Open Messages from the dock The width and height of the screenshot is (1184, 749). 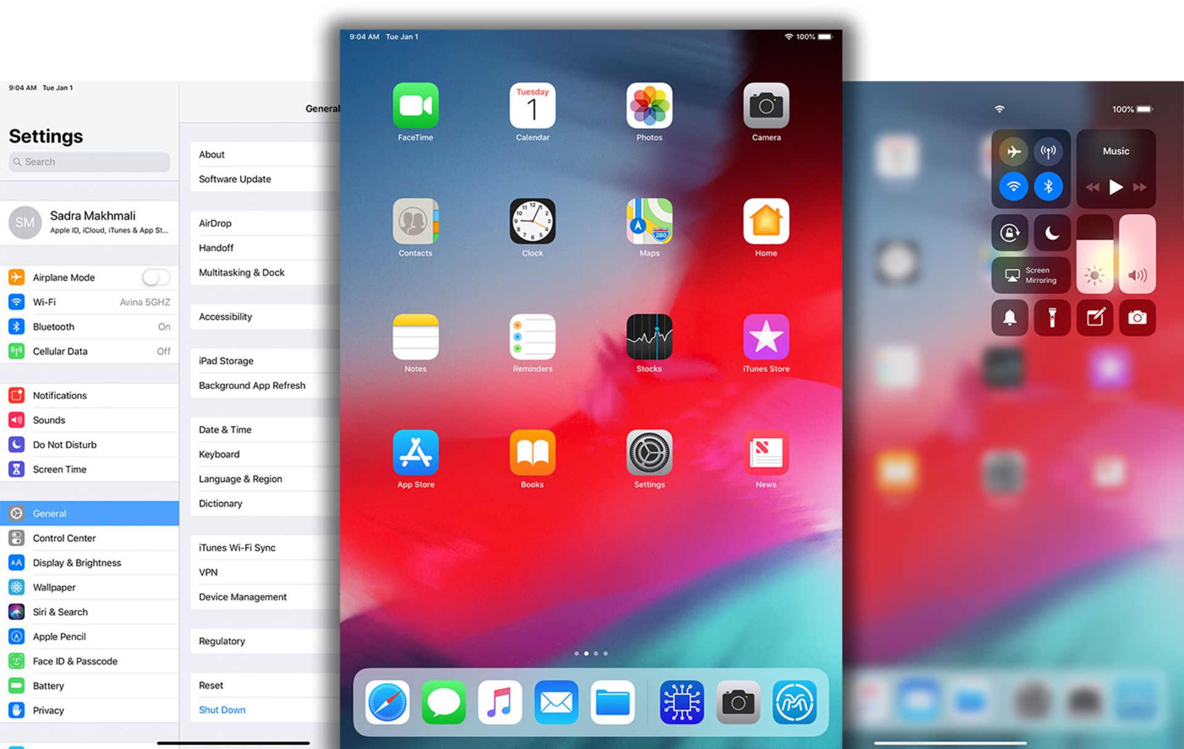click(443, 702)
